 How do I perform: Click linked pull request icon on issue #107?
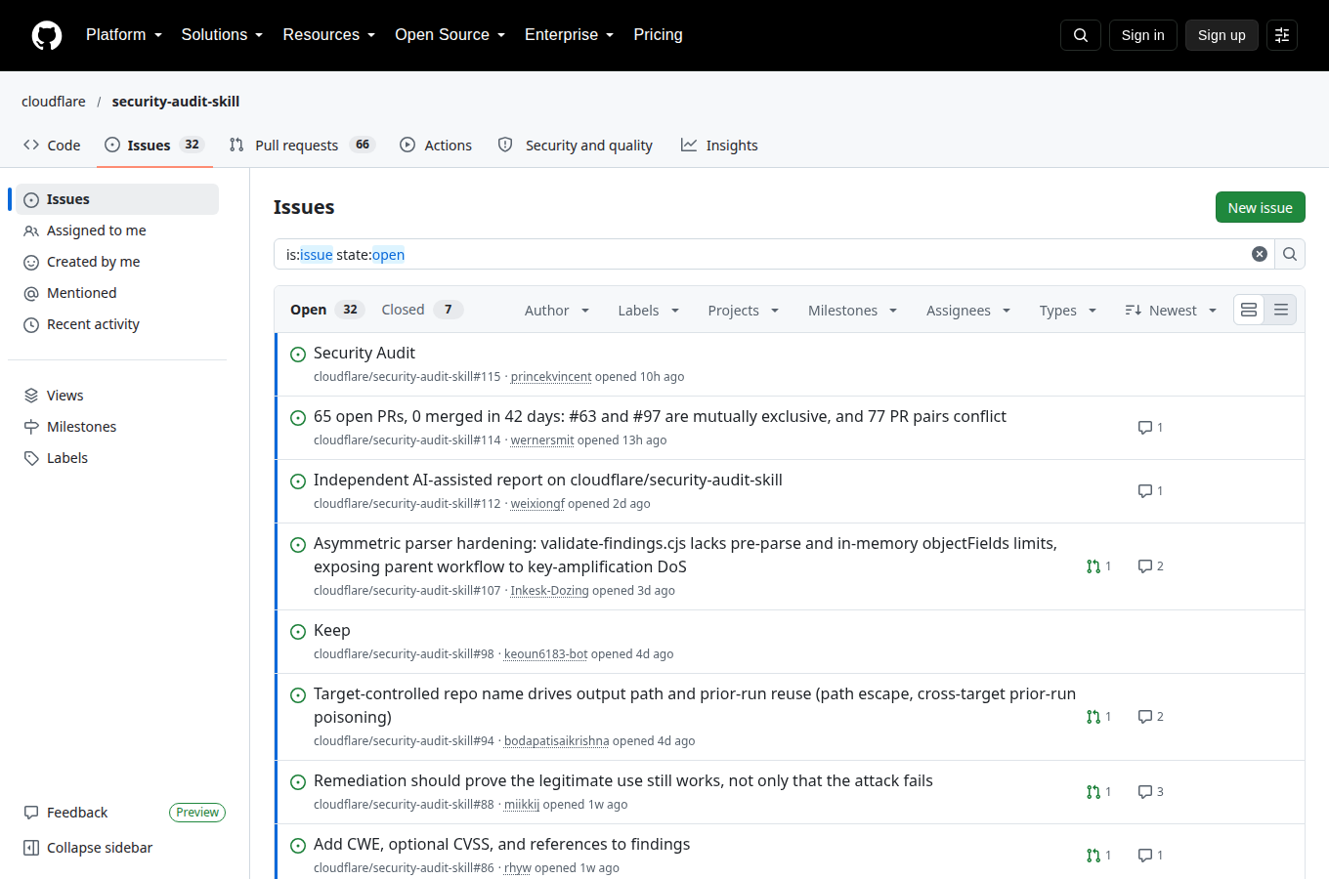(x=1093, y=566)
